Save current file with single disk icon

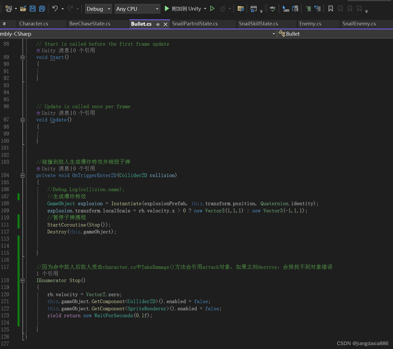point(33,9)
